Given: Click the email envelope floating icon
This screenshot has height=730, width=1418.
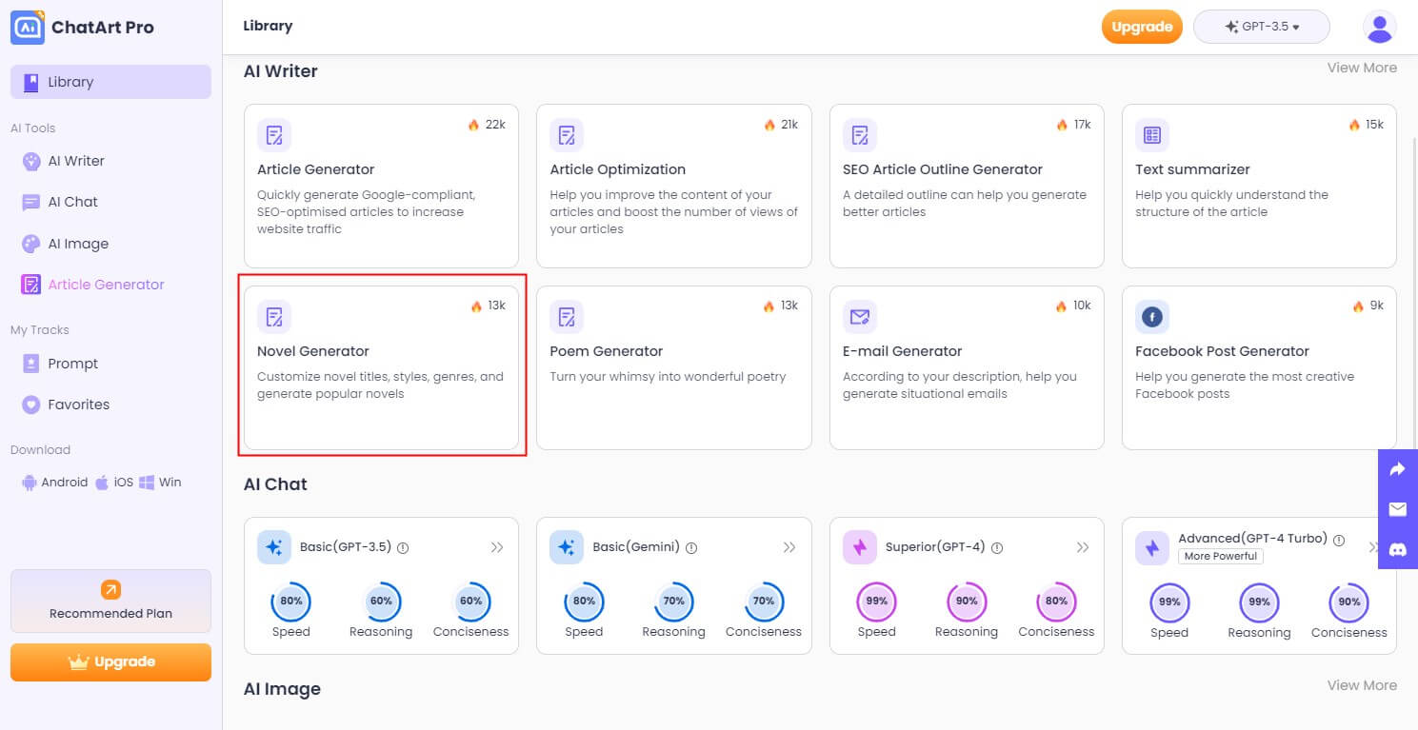Looking at the screenshot, I should tap(1398, 509).
